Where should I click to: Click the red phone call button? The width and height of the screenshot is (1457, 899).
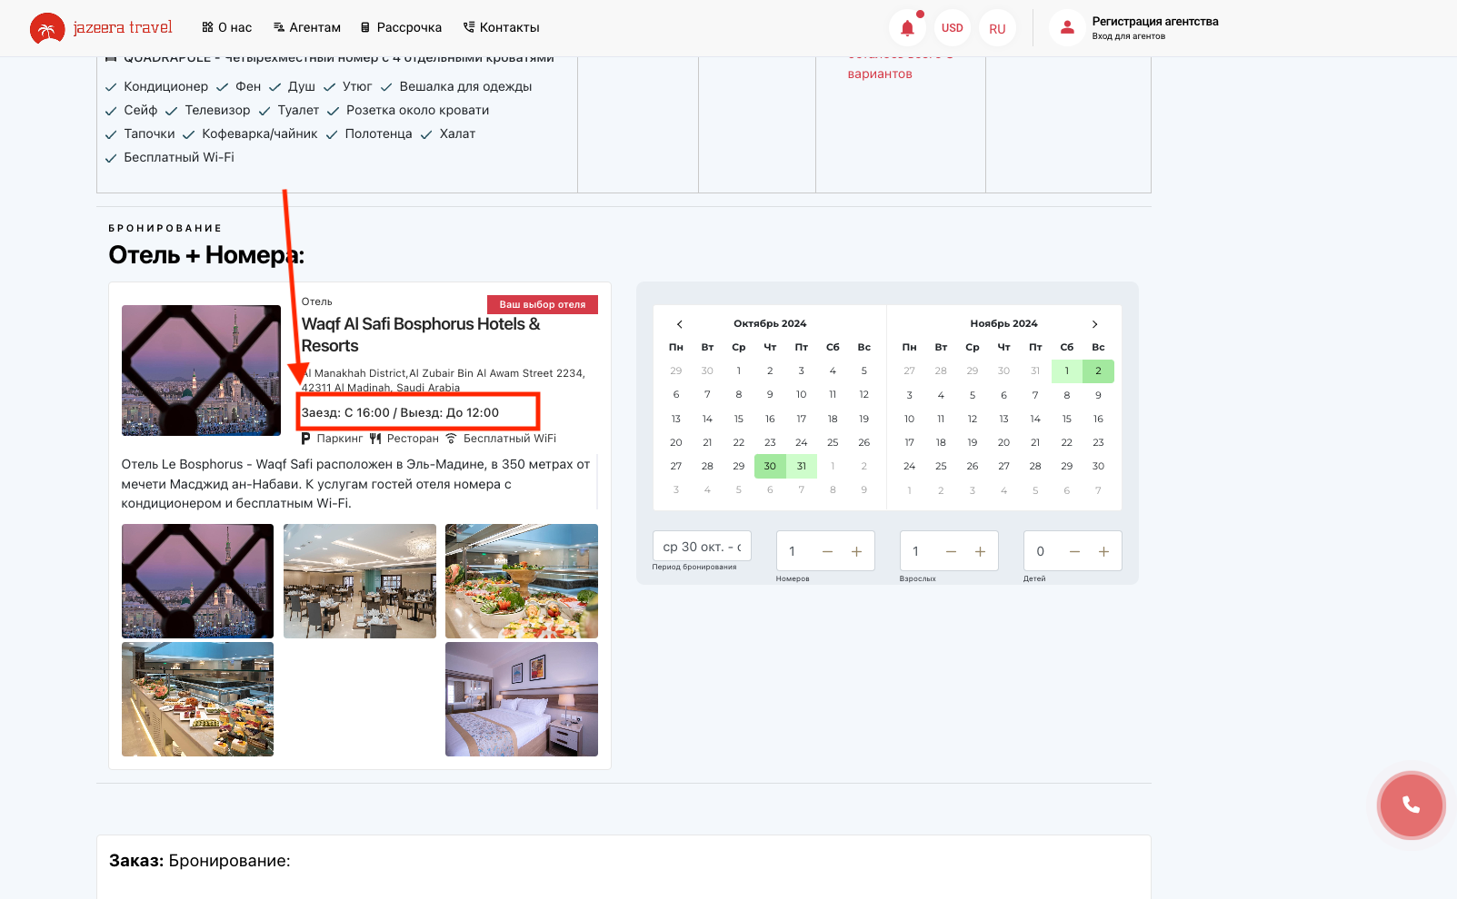tap(1411, 805)
